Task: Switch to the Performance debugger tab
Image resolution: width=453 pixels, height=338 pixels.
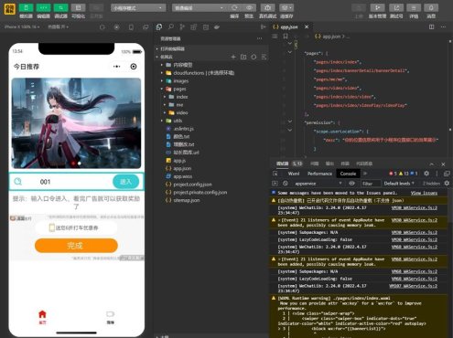Action: click(319, 174)
